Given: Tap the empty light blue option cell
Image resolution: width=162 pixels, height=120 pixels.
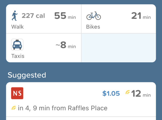Looking at the screenshot, I should pyautogui.click(x=119, y=48).
